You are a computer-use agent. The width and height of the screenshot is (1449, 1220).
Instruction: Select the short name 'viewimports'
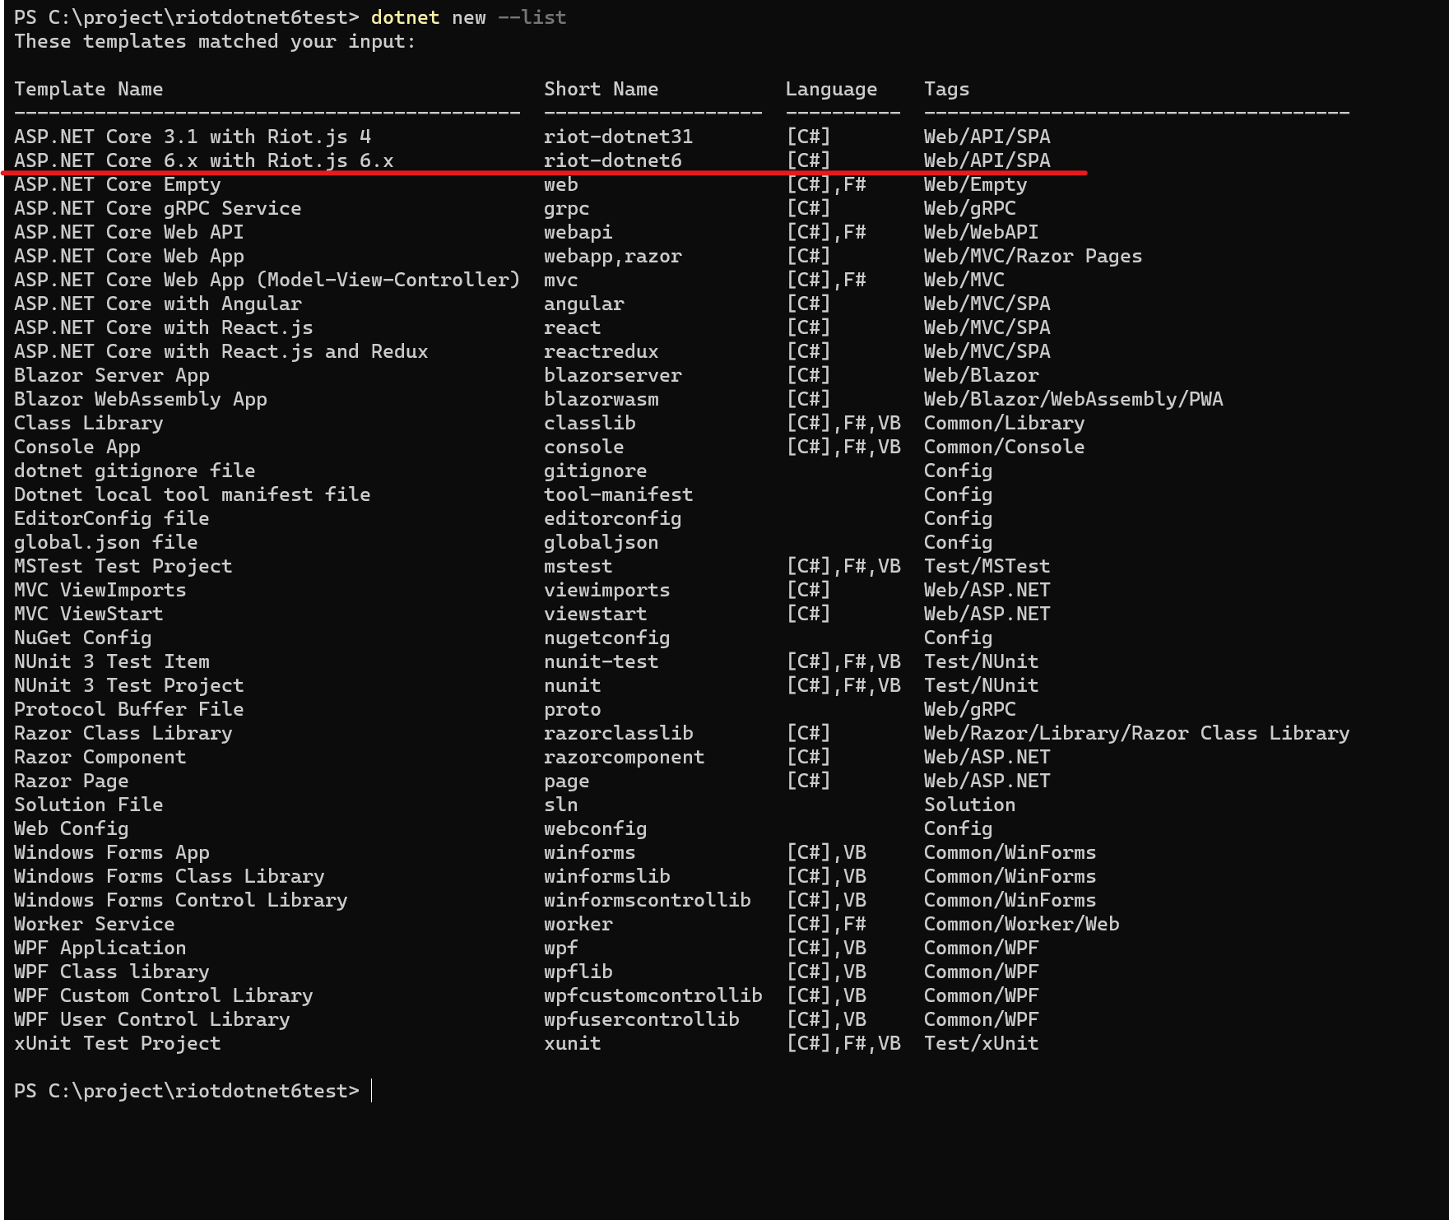coord(606,590)
